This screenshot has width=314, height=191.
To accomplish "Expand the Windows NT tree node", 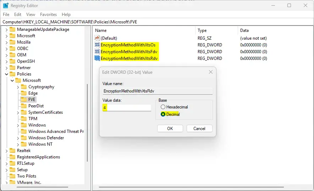I will point(18,145).
